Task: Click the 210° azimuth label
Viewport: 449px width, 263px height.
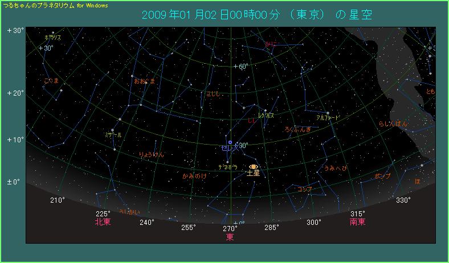Action: click(58, 200)
